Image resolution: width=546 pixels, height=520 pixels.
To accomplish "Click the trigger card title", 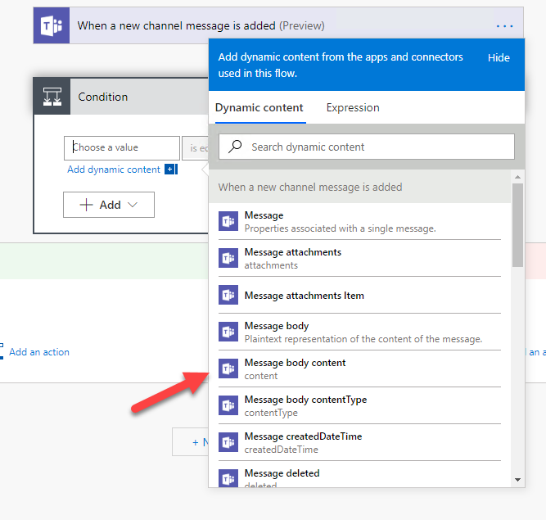I will click(x=201, y=25).
